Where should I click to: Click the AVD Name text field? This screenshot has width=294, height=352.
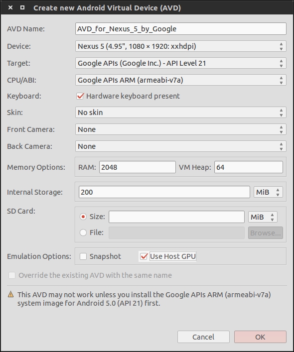tap(181, 29)
